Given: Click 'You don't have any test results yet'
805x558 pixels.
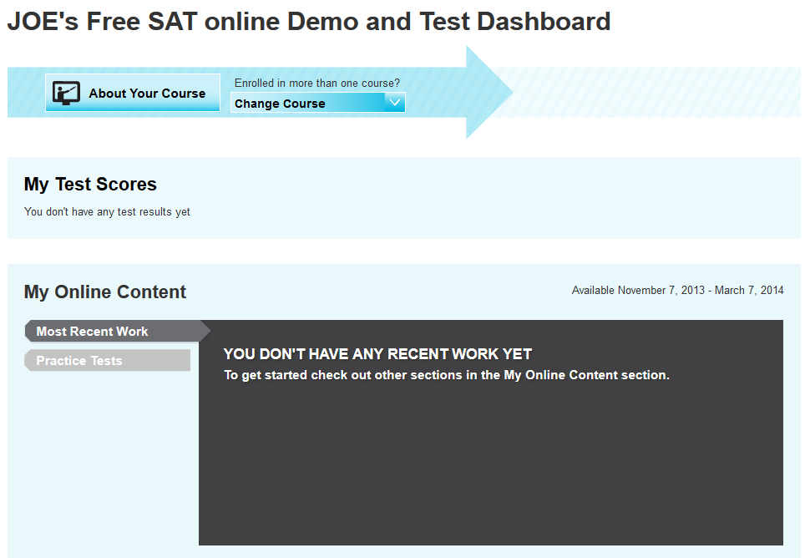Looking at the screenshot, I should pyautogui.click(x=107, y=212).
